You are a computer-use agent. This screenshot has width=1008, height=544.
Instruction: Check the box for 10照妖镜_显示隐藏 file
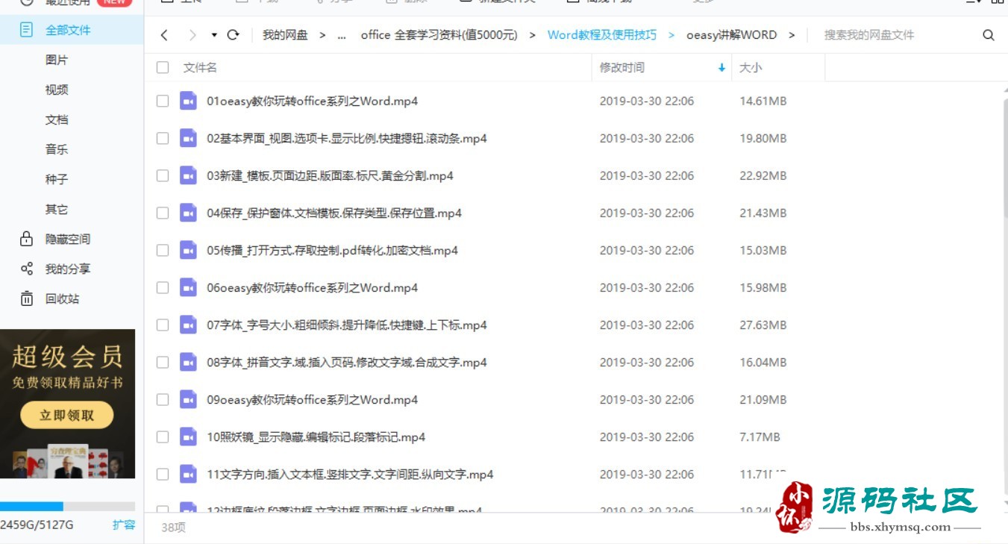coord(163,437)
